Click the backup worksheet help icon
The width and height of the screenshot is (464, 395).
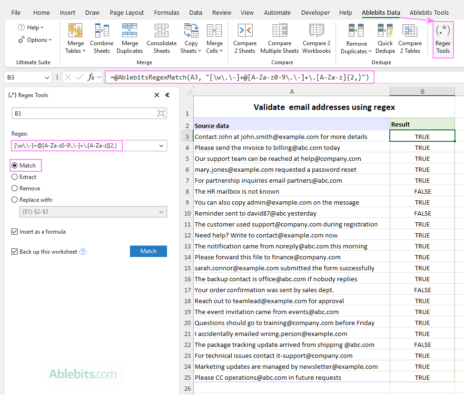click(83, 252)
